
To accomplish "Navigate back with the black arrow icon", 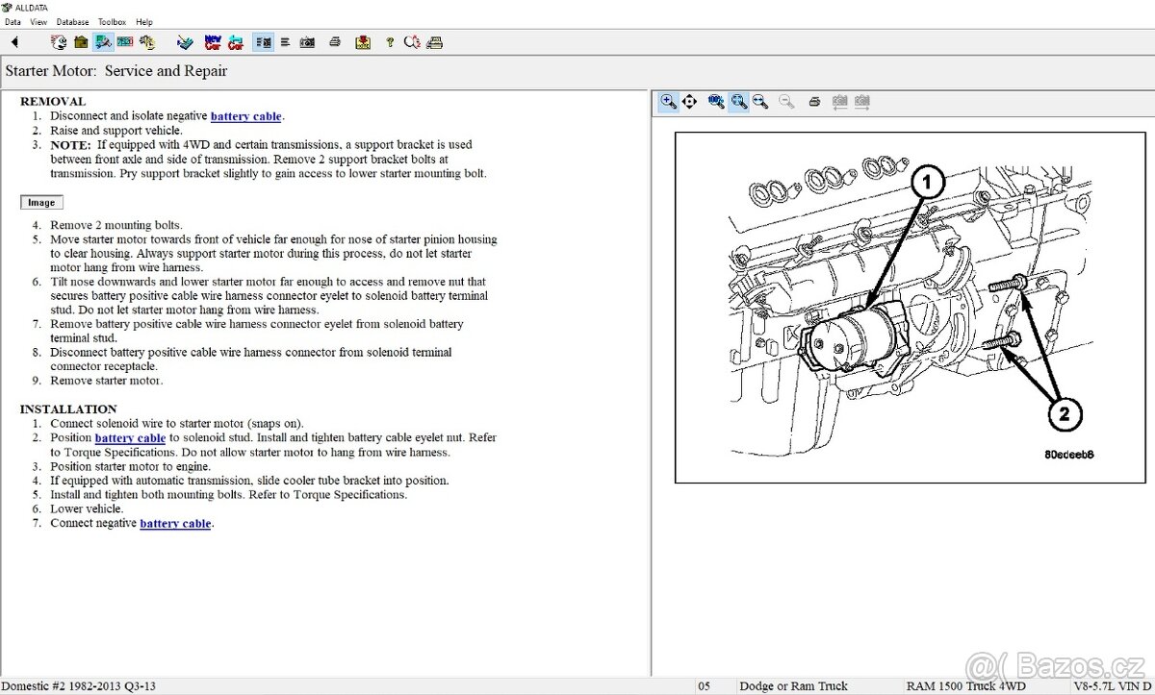I will [13, 42].
